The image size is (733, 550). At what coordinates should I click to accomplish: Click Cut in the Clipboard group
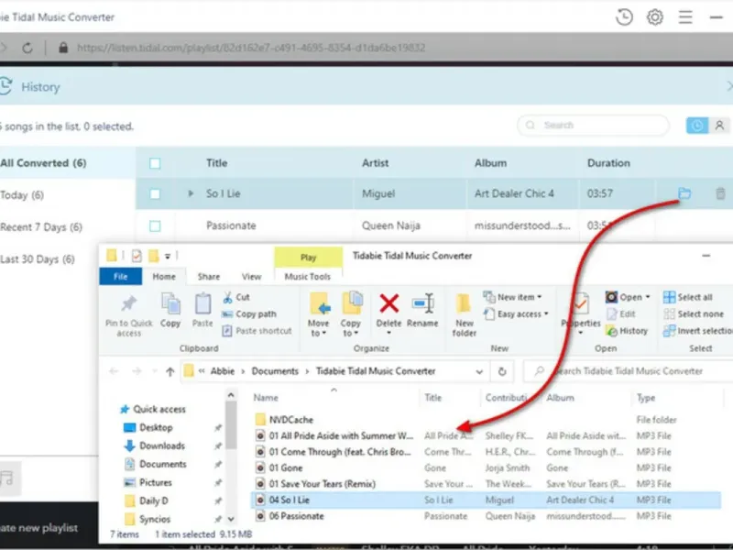point(236,297)
